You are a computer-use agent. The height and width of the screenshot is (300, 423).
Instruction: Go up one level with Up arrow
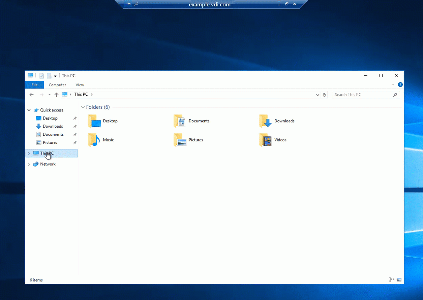(56, 95)
